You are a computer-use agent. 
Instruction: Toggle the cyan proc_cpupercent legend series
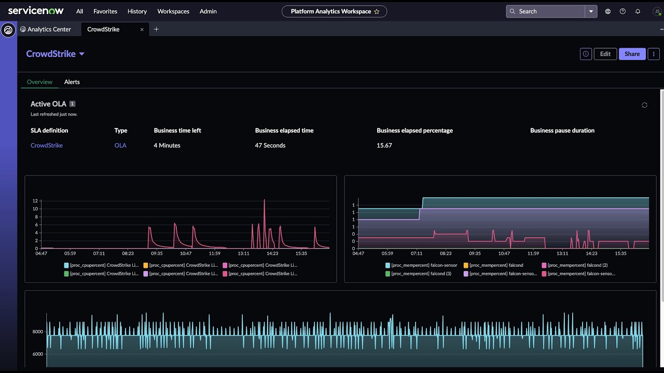[x=101, y=265]
